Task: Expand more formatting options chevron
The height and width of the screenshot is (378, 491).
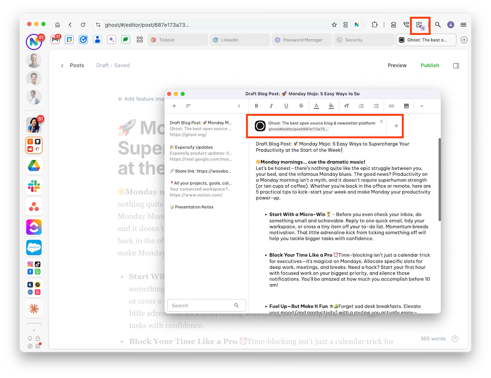Action: pyautogui.click(x=421, y=106)
